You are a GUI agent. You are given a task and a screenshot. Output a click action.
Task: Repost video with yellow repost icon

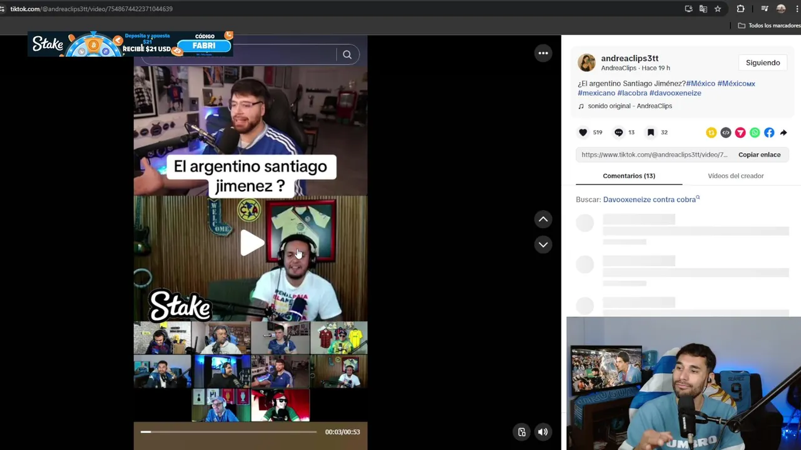(x=712, y=132)
